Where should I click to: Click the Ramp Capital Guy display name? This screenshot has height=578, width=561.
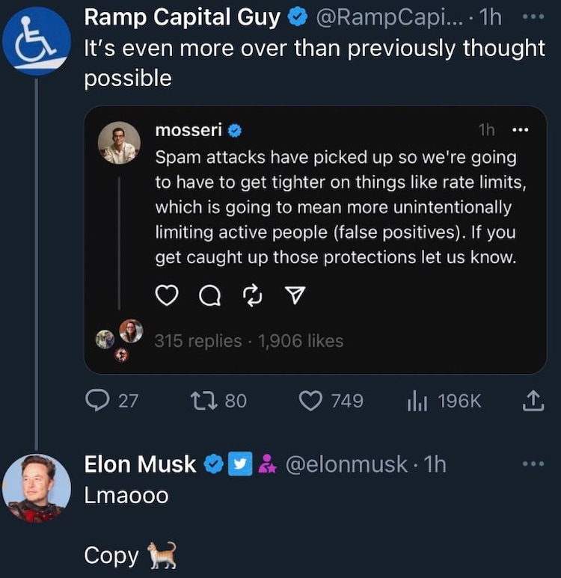coord(183,16)
